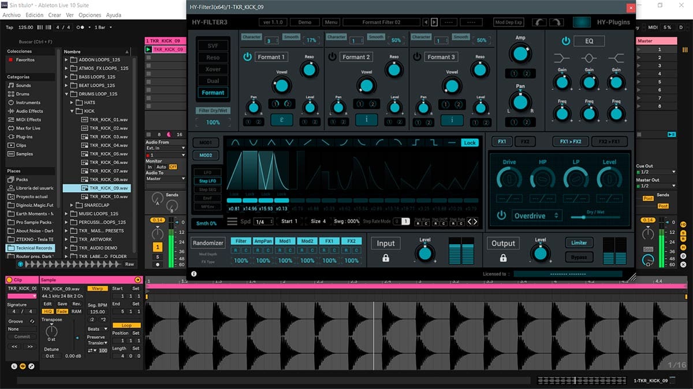This screenshot has width=693, height=389.
Task: Toggle Formant 3 power icon
Action: click(x=417, y=57)
